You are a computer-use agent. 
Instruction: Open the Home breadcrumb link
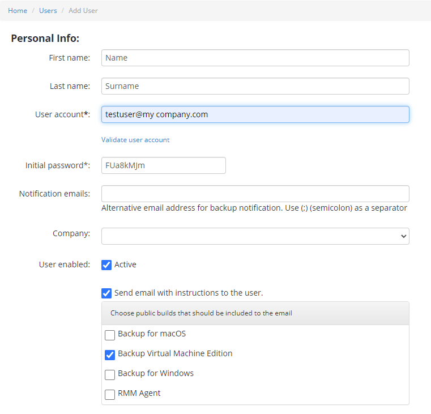tap(18, 11)
